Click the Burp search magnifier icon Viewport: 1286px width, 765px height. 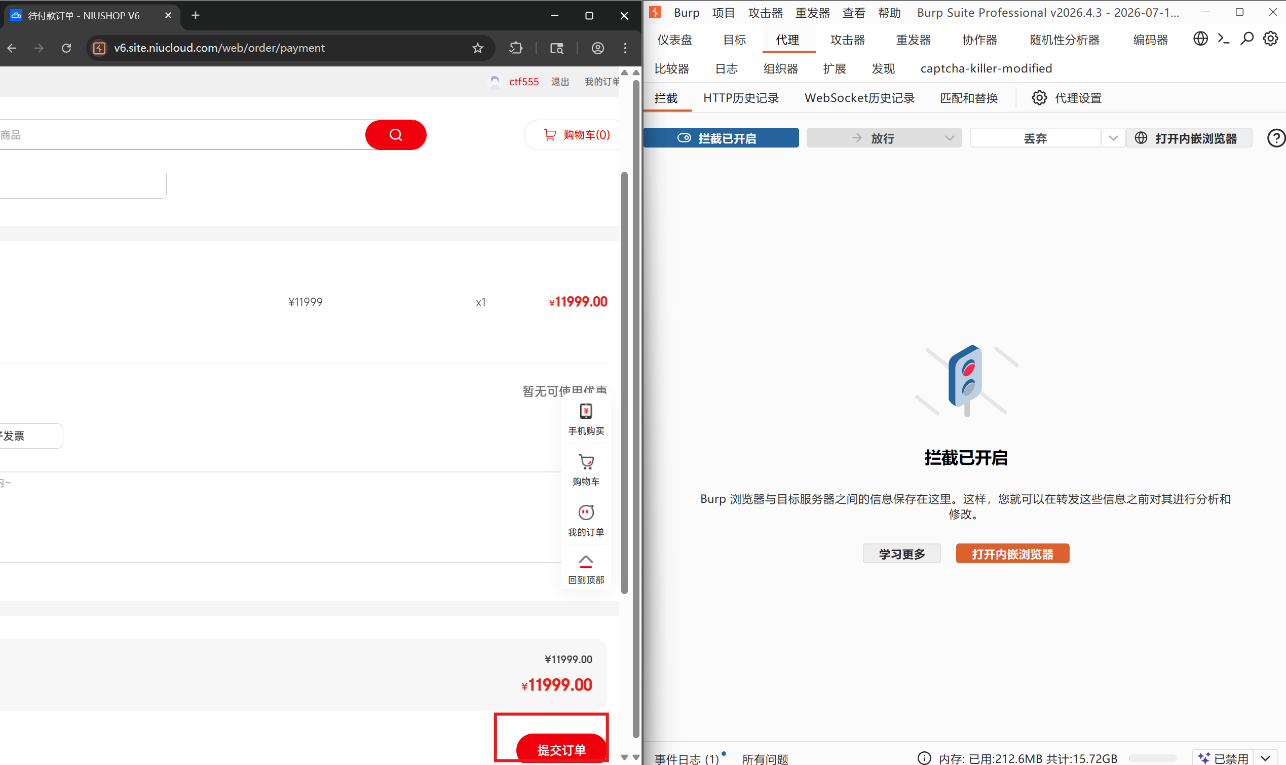(x=1247, y=39)
